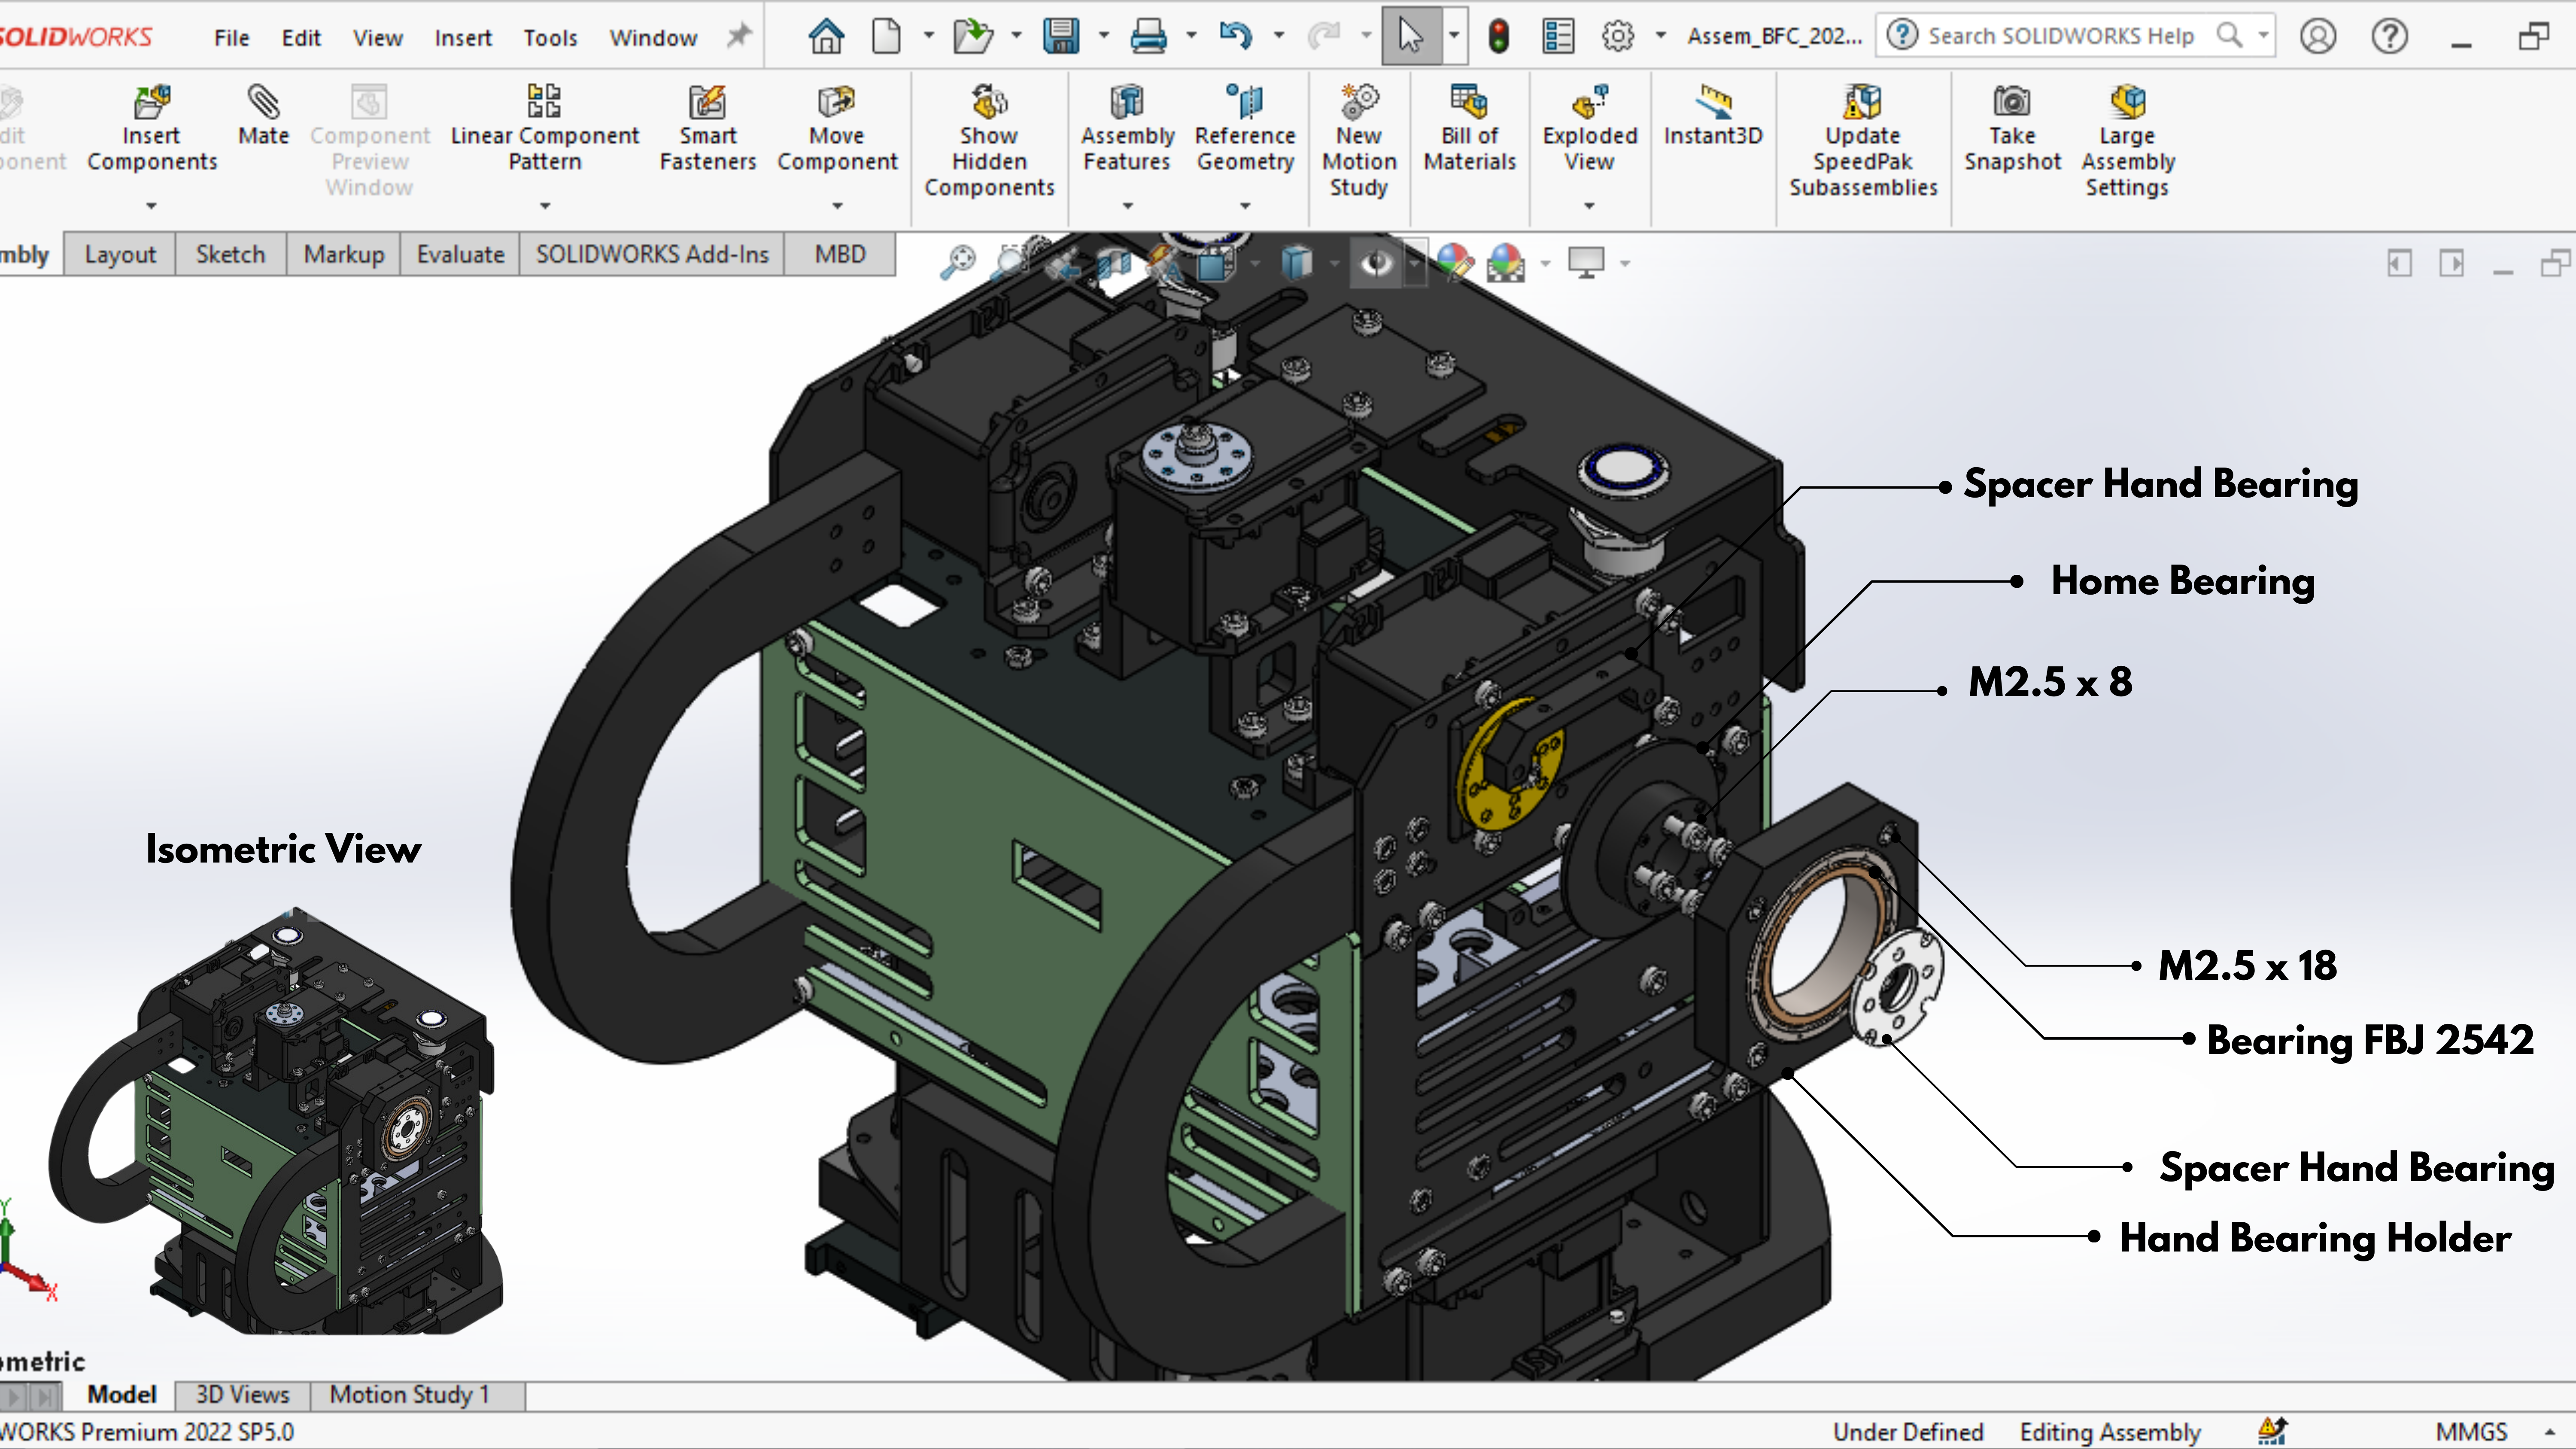Toggle Instant3D mode

tap(1713, 116)
